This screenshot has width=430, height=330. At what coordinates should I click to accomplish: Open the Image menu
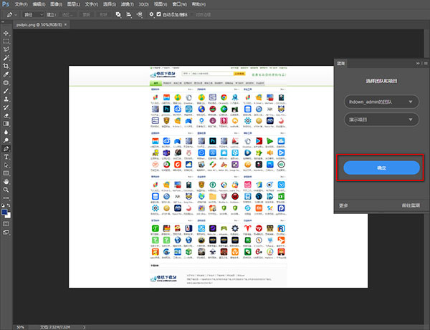coord(56,4)
